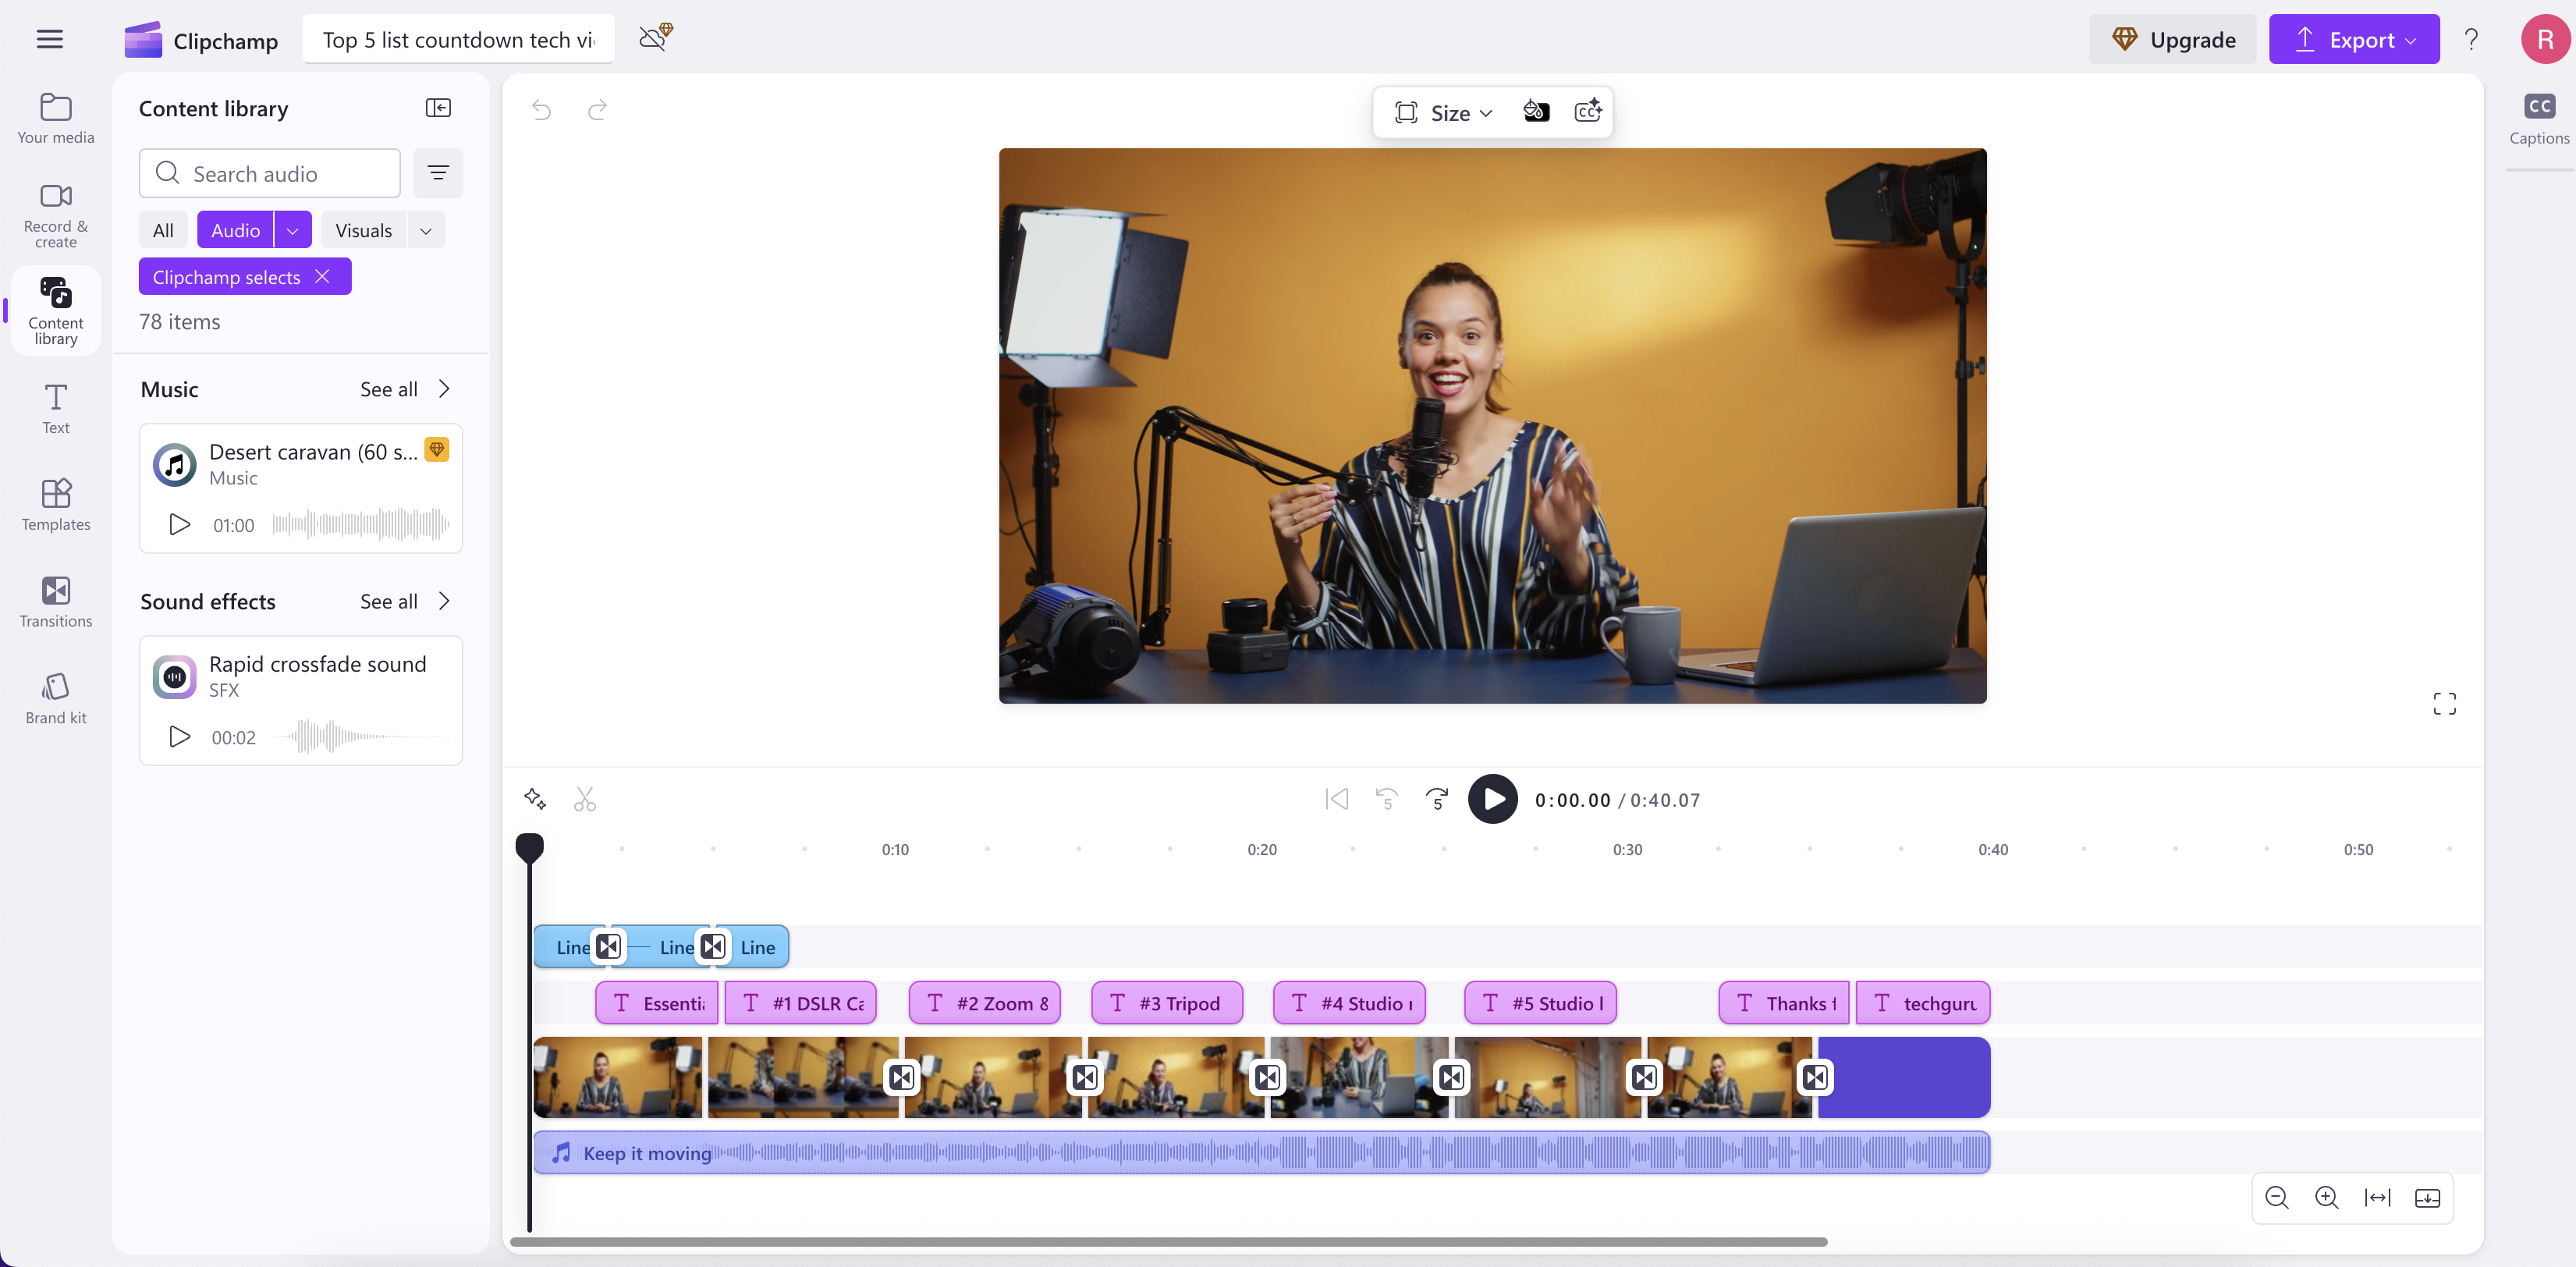Click the Upgrade button
Image resolution: width=2576 pixels, height=1267 pixels.
coord(2172,39)
